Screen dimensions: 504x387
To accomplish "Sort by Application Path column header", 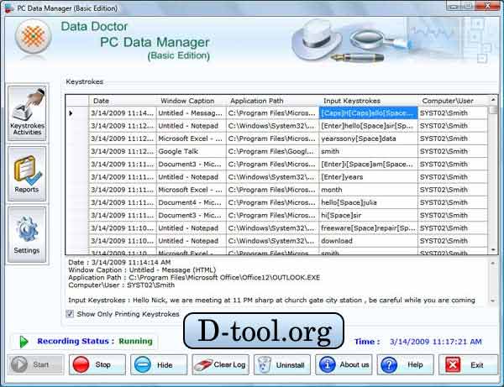I will coord(272,101).
